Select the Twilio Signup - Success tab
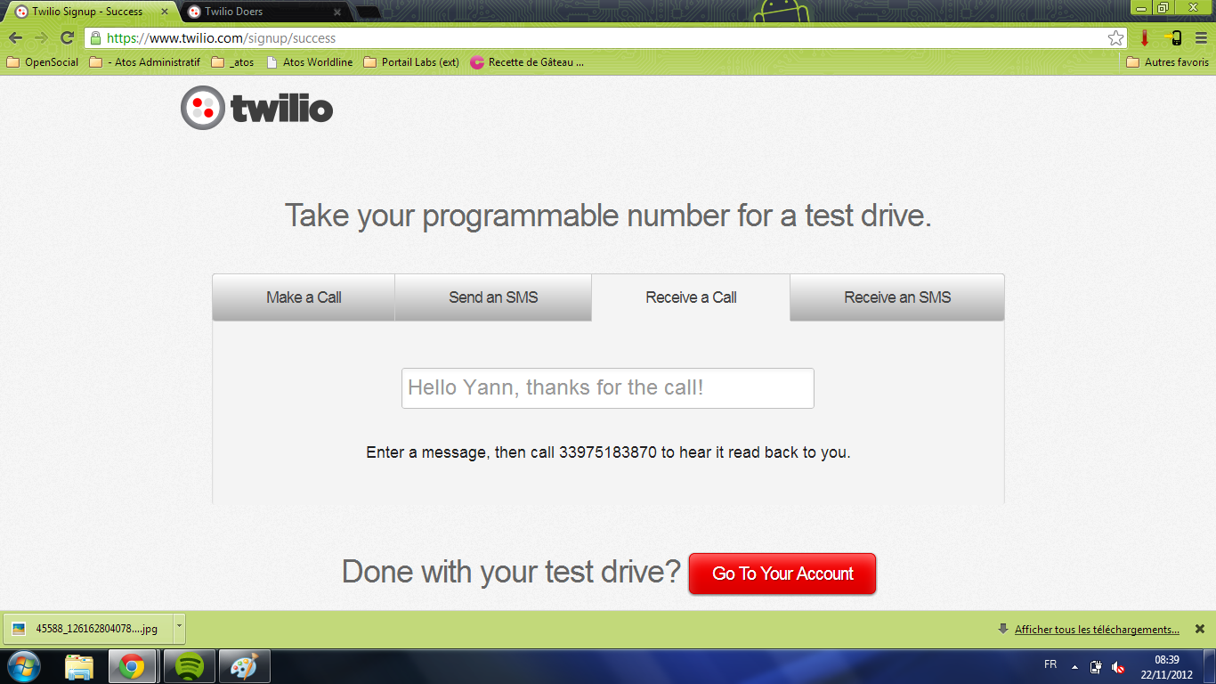Image resolution: width=1216 pixels, height=684 pixels. point(89,12)
